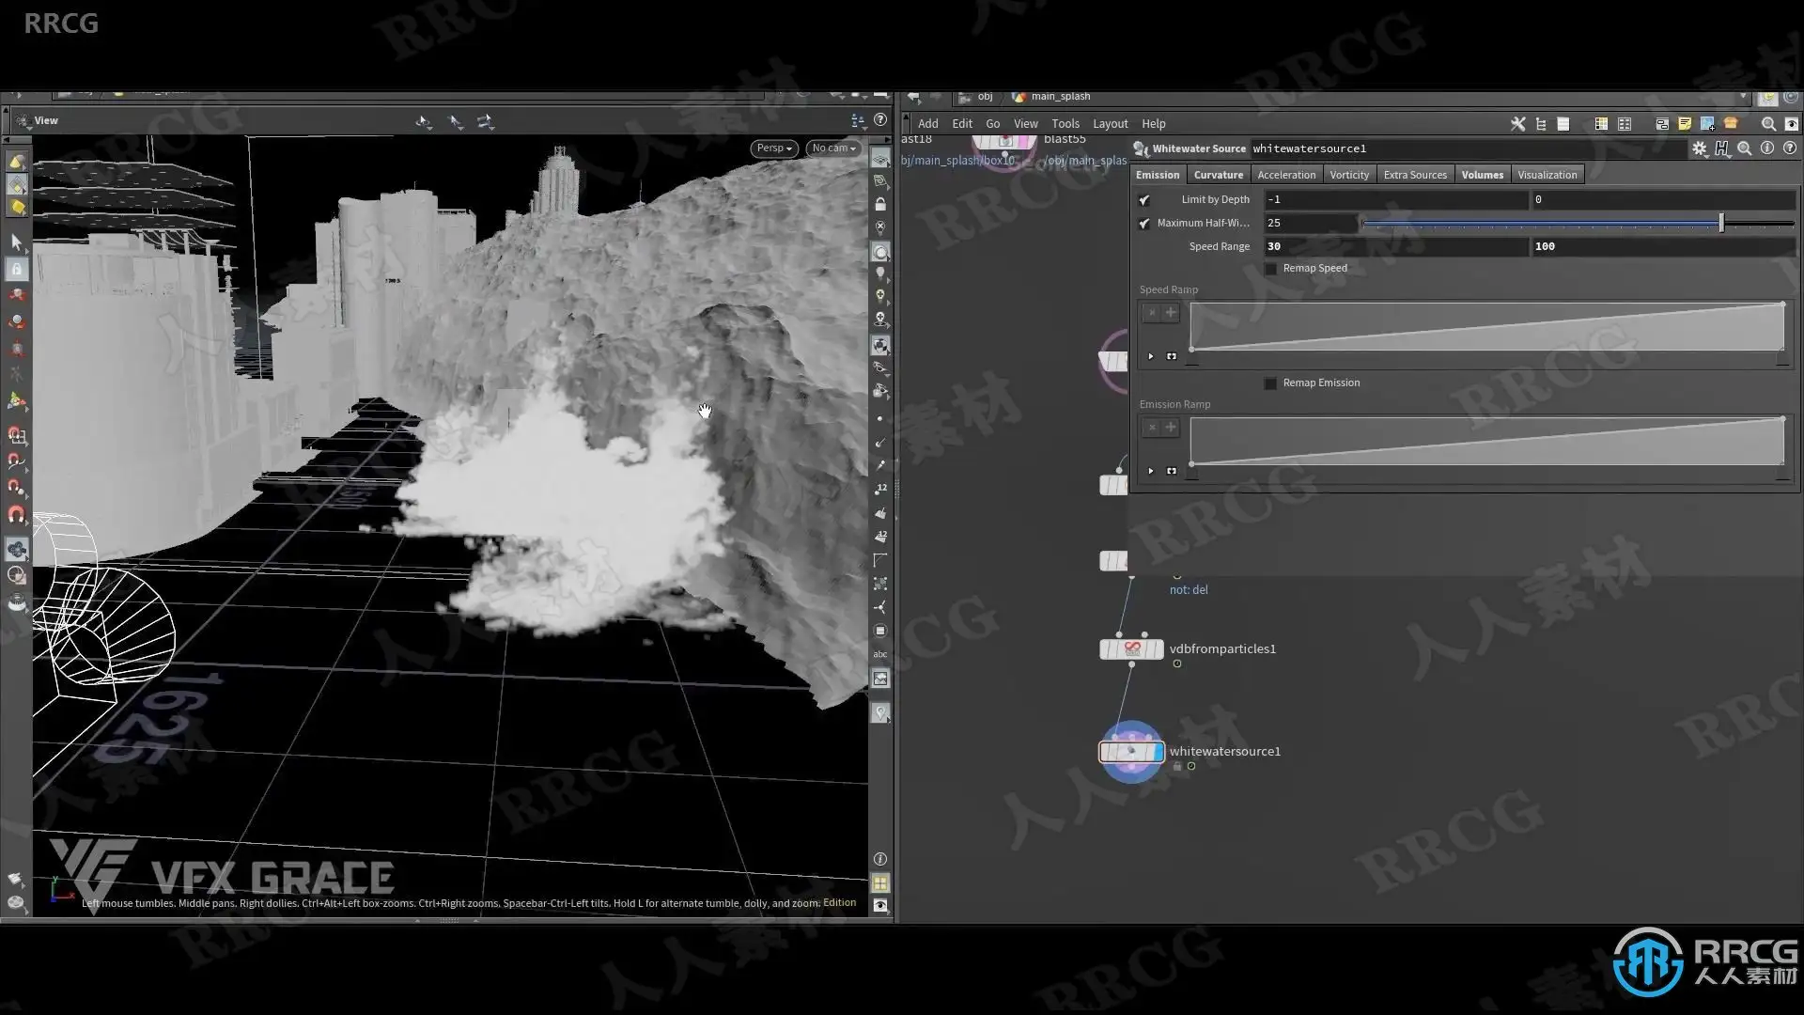Select the lock tool in left toolbar
This screenshot has width=1804, height=1015.
(x=17, y=269)
